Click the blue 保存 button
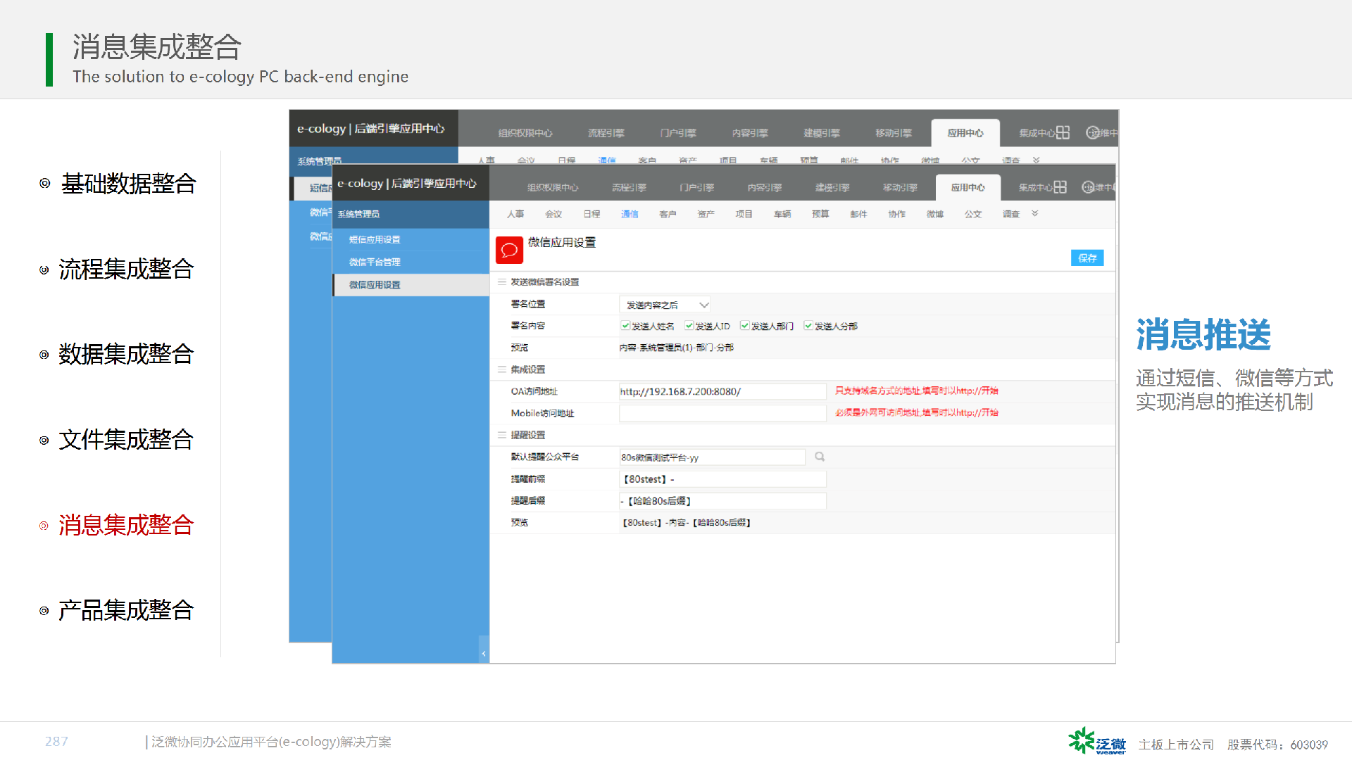This screenshot has width=1352, height=760. click(x=1087, y=258)
